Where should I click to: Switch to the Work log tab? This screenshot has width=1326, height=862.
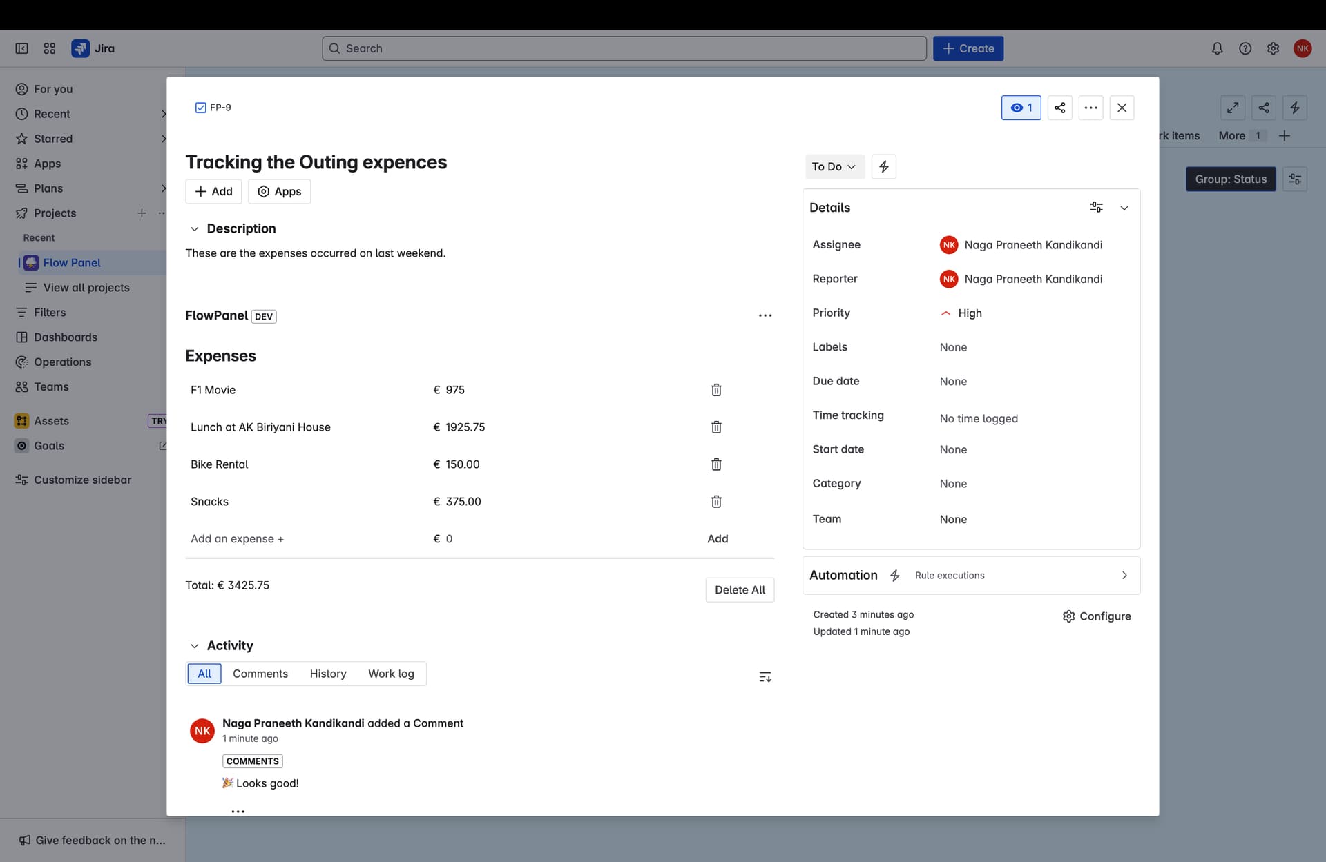[391, 674]
